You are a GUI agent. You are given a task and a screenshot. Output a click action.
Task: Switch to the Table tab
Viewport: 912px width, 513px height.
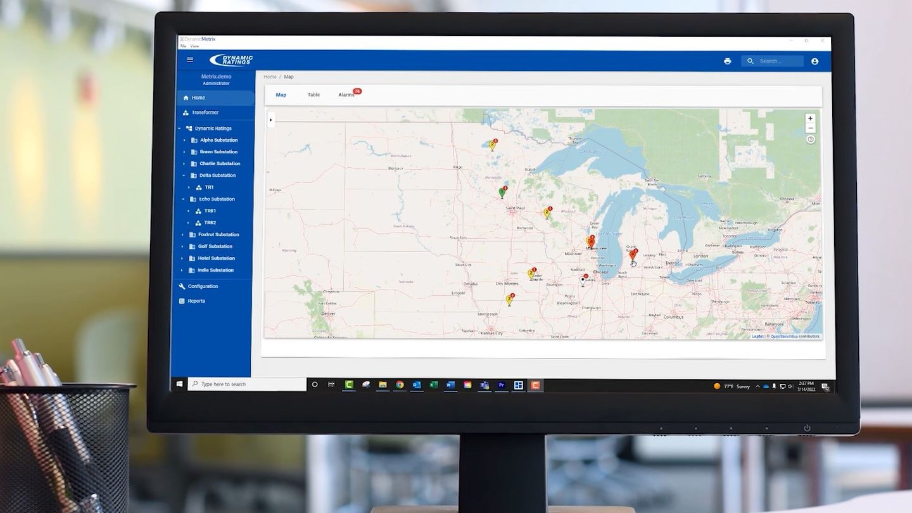(x=313, y=95)
